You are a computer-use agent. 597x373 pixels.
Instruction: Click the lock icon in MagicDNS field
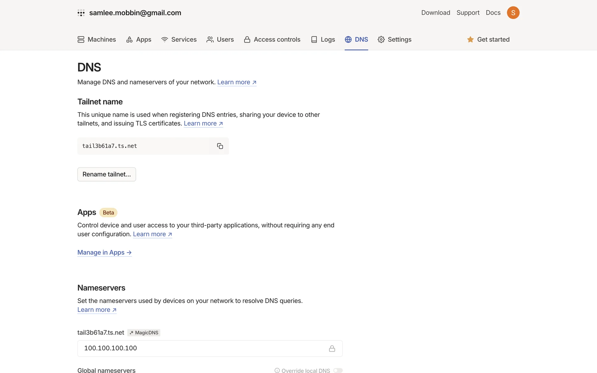[332, 348]
